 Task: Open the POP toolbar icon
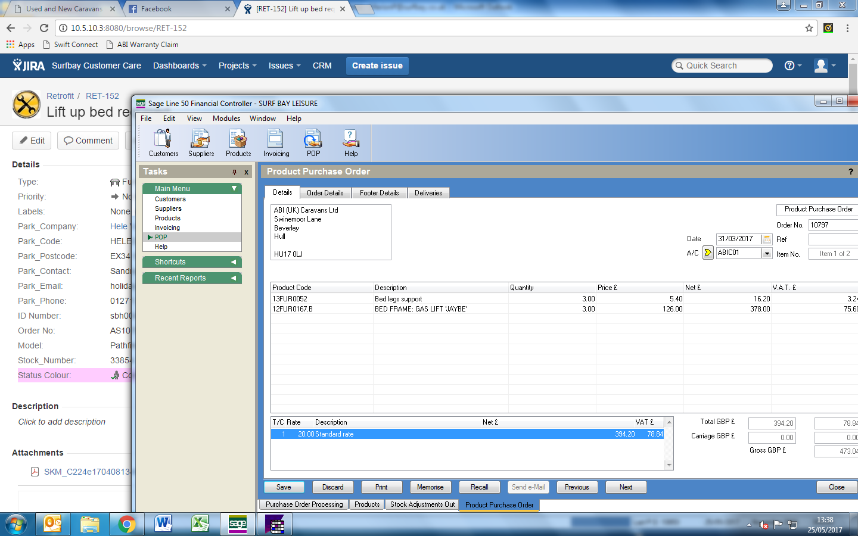(x=313, y=143)
